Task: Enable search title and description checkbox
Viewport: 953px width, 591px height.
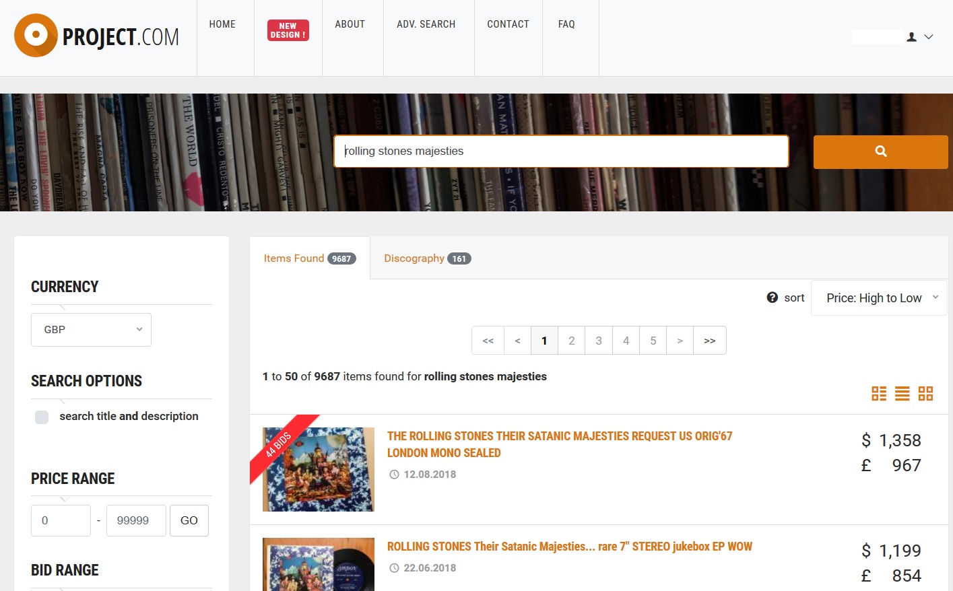Action: [42, 417]
